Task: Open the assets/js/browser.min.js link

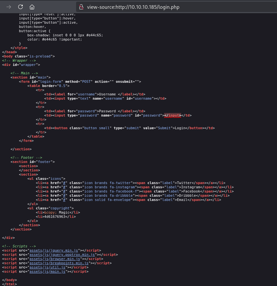Action: pos(55,259)
